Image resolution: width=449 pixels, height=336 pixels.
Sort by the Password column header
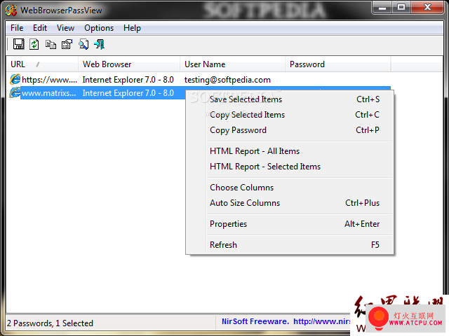coord(338,64)
